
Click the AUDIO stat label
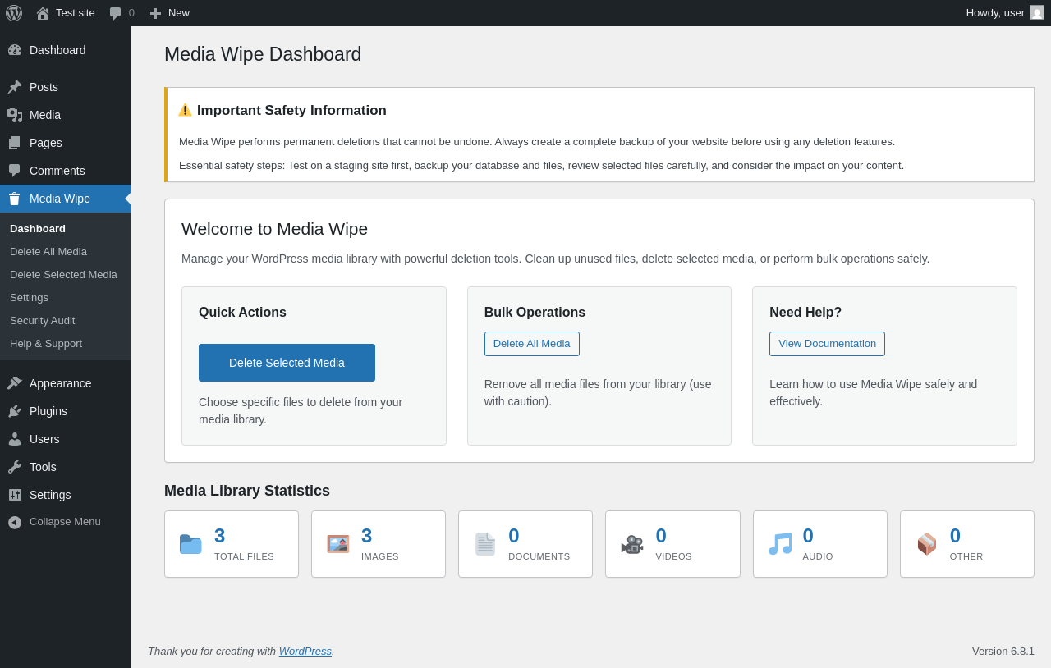point(818,556)
